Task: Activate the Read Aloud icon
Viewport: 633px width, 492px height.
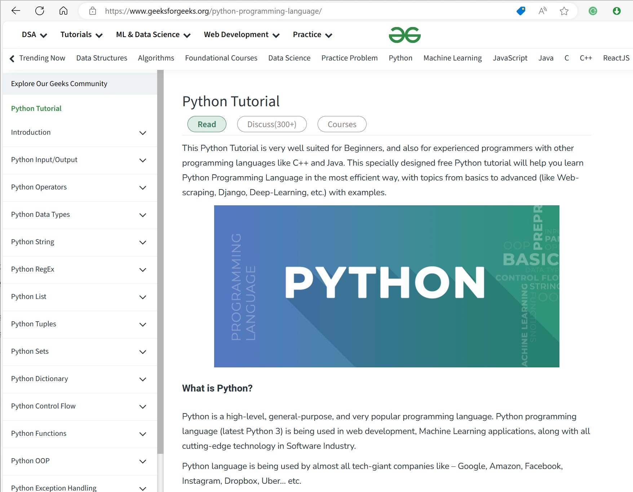Action: (543, 11)
